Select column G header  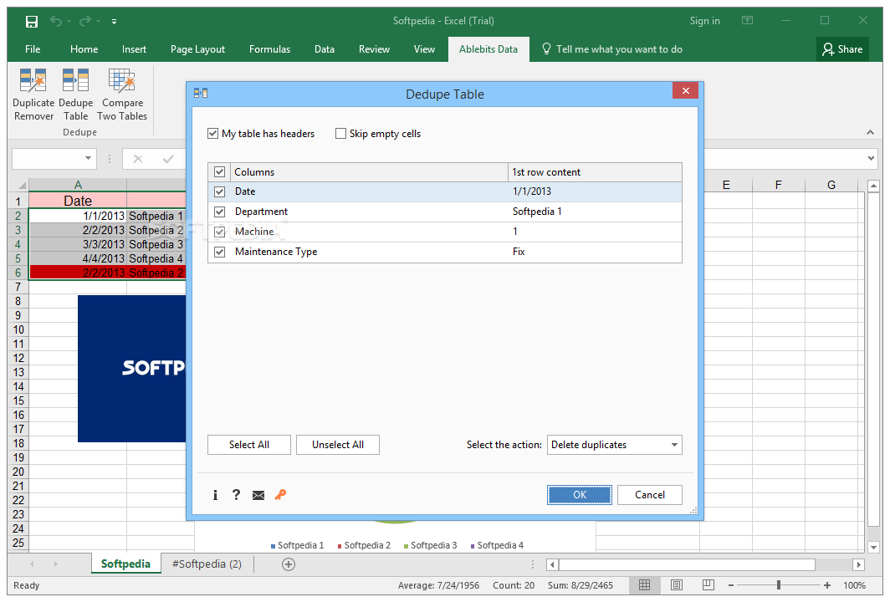[831, 185]
